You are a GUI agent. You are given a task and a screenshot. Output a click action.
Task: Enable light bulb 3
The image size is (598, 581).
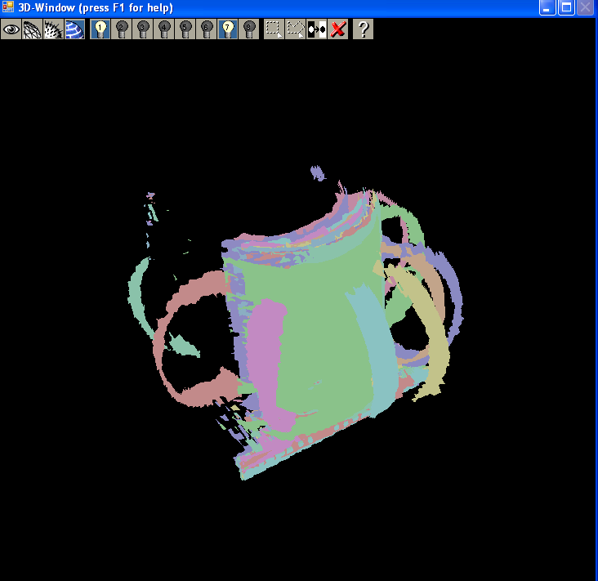tap(143, 29)
